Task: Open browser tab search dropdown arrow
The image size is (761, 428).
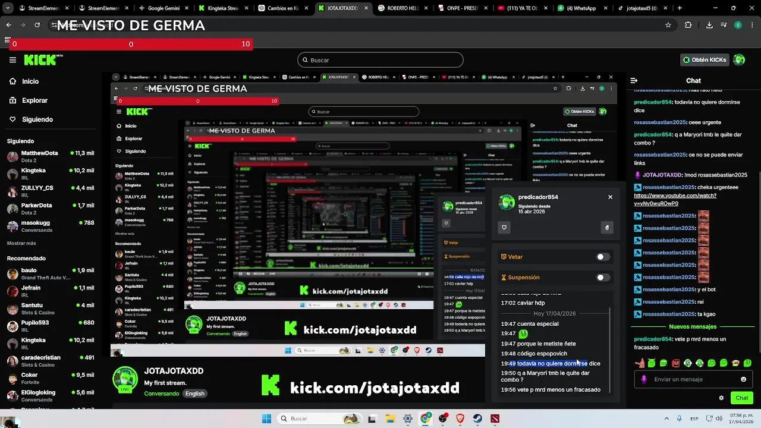Action: pyautogui.click(x=7, y=8)
